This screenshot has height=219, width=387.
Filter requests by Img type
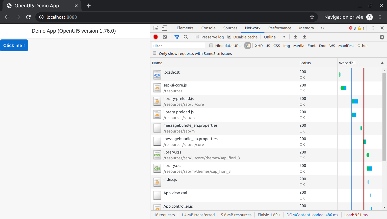(x=287, y=46)
